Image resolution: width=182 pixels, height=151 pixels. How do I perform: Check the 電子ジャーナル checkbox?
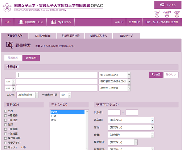coord(5,147)
